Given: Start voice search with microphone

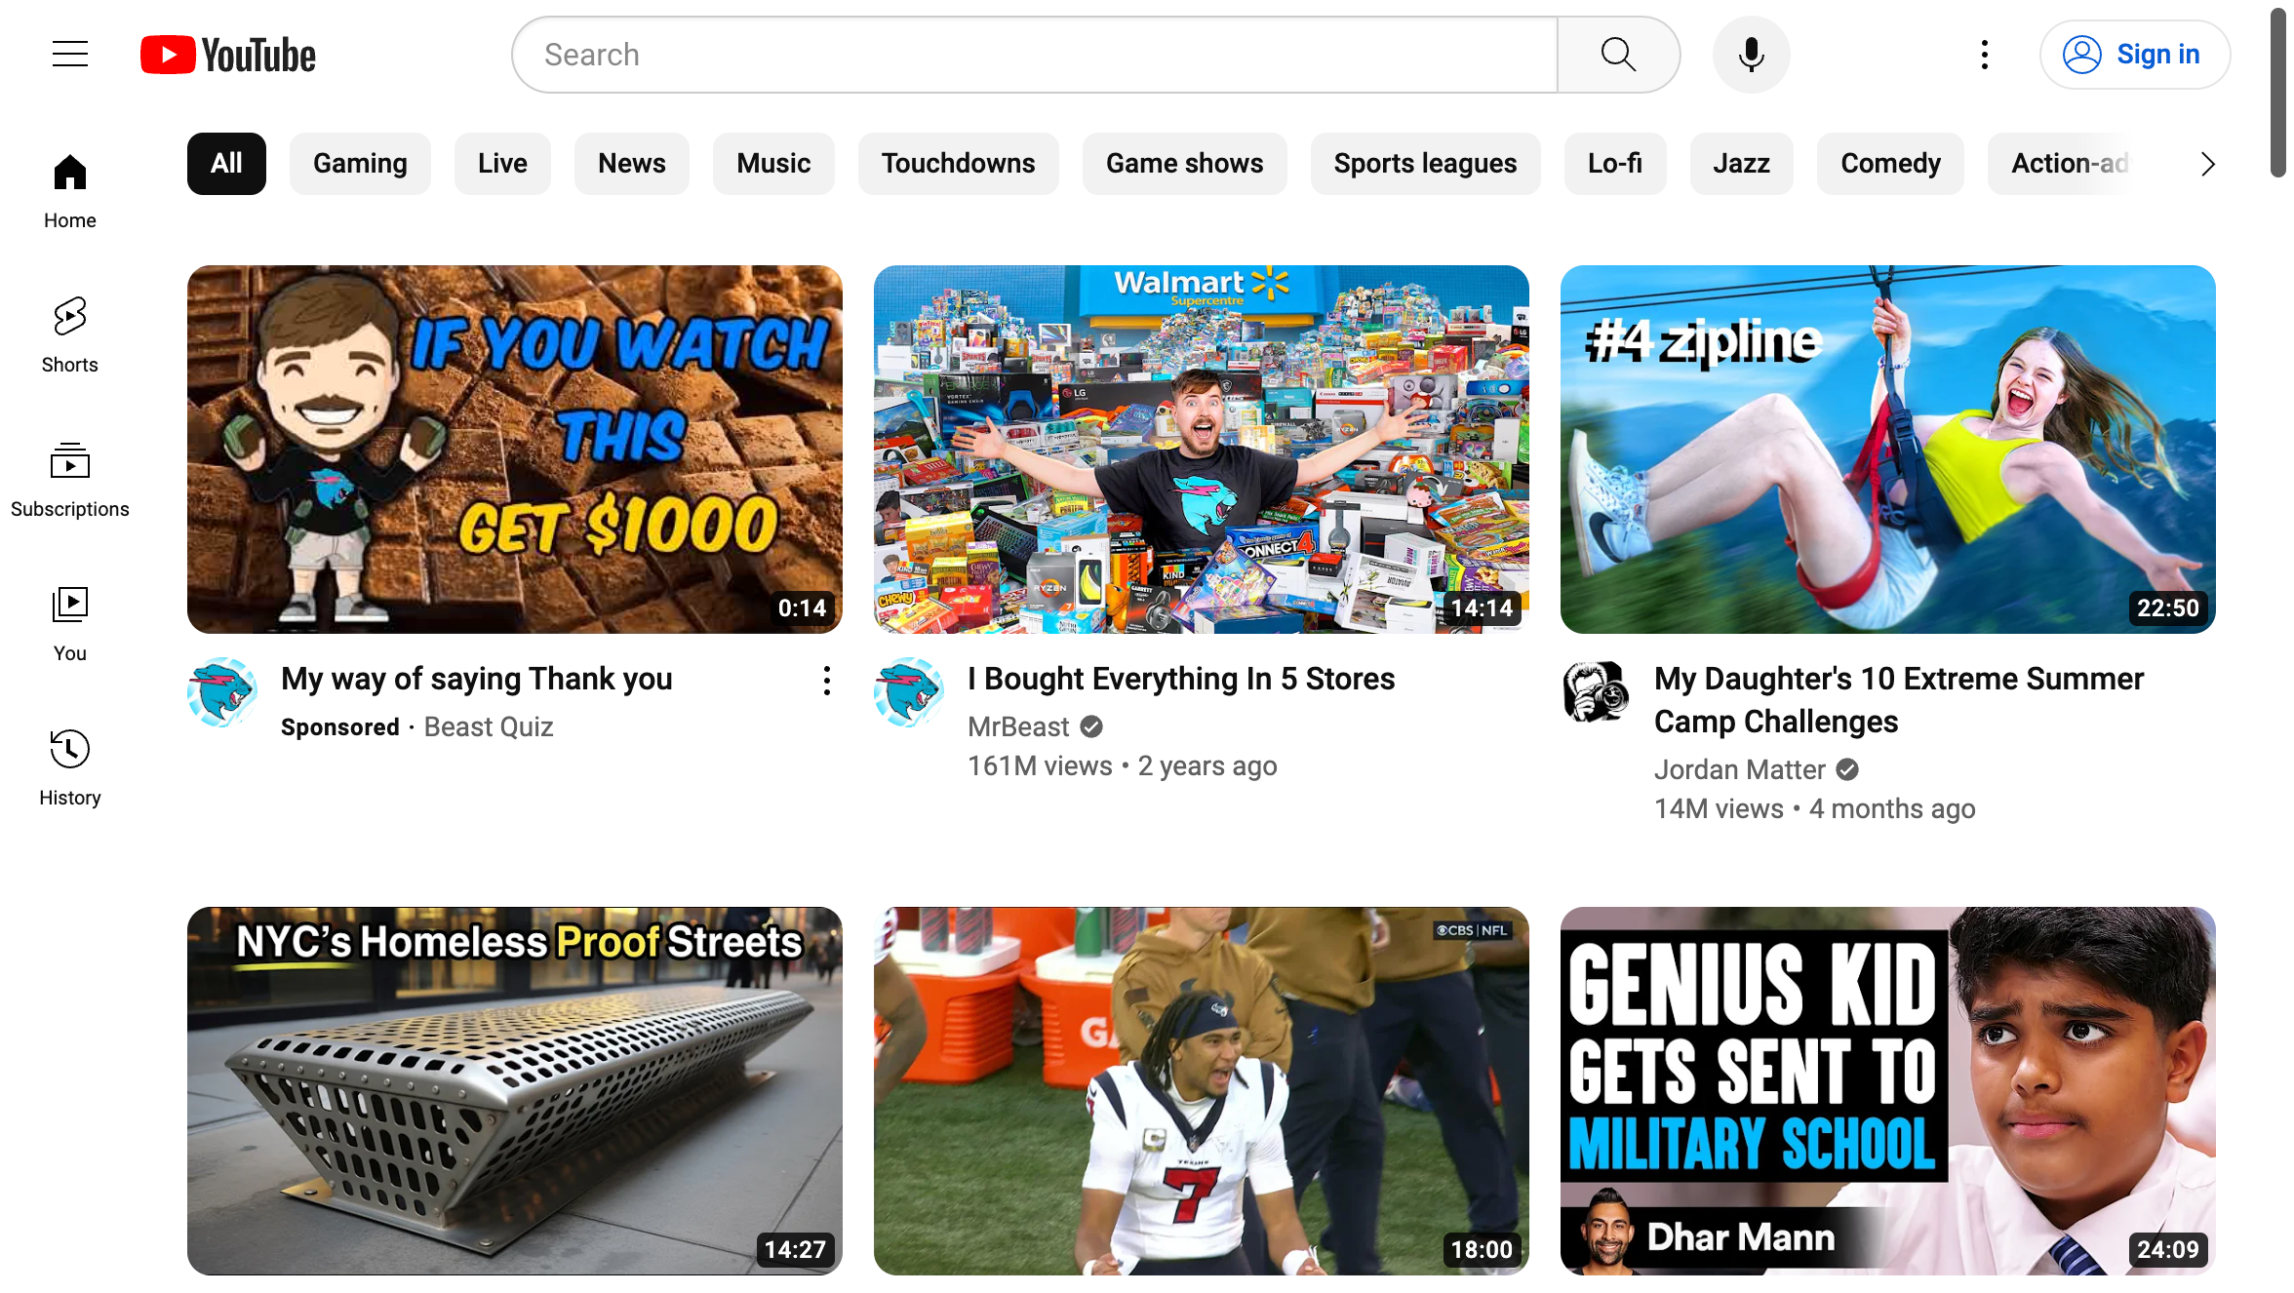Looking at the screenshot, I should pos(1751,55).
